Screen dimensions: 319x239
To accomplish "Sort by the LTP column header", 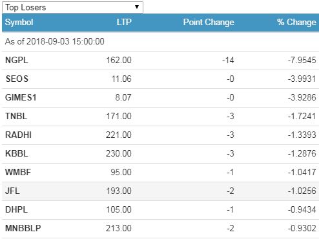I will (x=124, y=22).
